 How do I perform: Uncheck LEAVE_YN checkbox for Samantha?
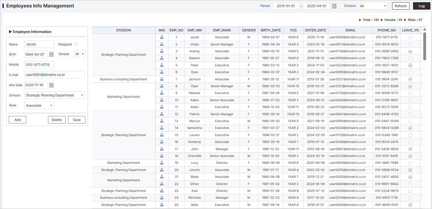[x=410, y=128]
